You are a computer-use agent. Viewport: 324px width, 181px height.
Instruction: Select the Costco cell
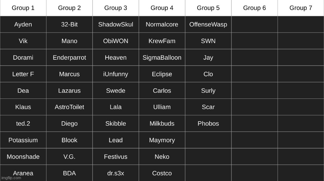(162, 173)
